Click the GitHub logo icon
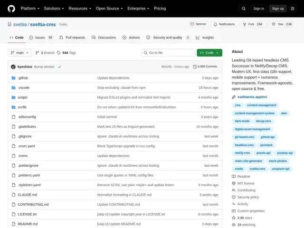This screenshot has height=228, width=304. [x=11, y=9]
